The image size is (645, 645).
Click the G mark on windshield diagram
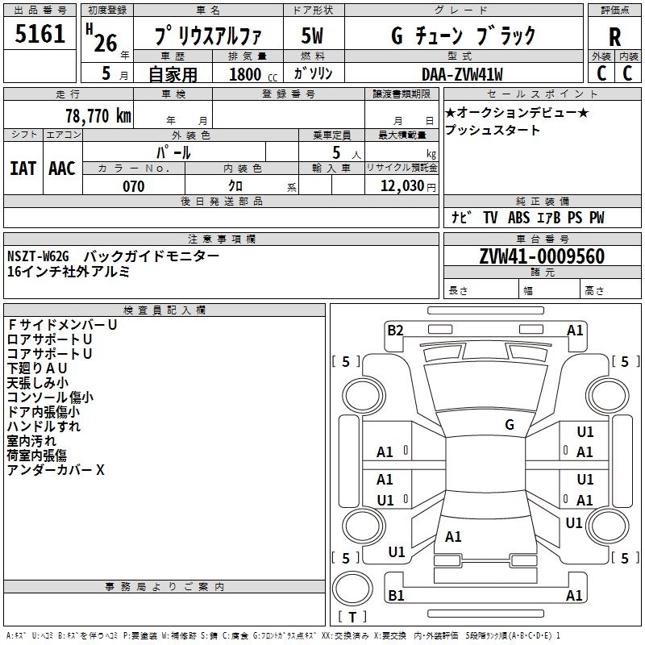pyautogui.click(x=510, y=425)
